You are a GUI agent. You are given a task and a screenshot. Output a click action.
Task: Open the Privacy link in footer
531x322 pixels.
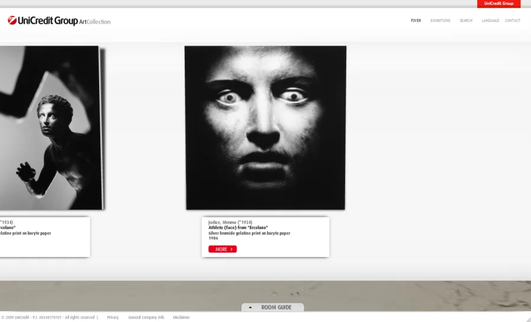click(x=113, y=317)
